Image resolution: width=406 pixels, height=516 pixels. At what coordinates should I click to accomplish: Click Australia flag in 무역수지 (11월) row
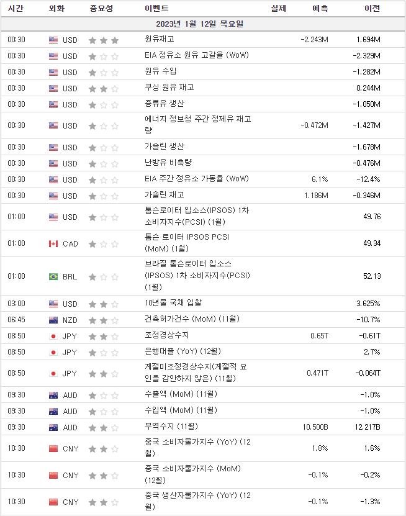click(x=53, y=427)
